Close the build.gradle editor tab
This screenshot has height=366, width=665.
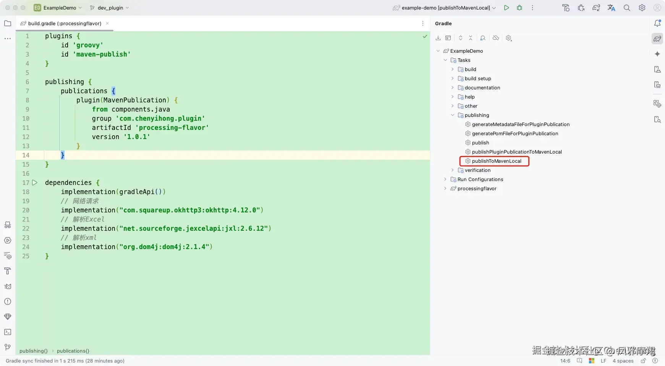click(107, 23)
